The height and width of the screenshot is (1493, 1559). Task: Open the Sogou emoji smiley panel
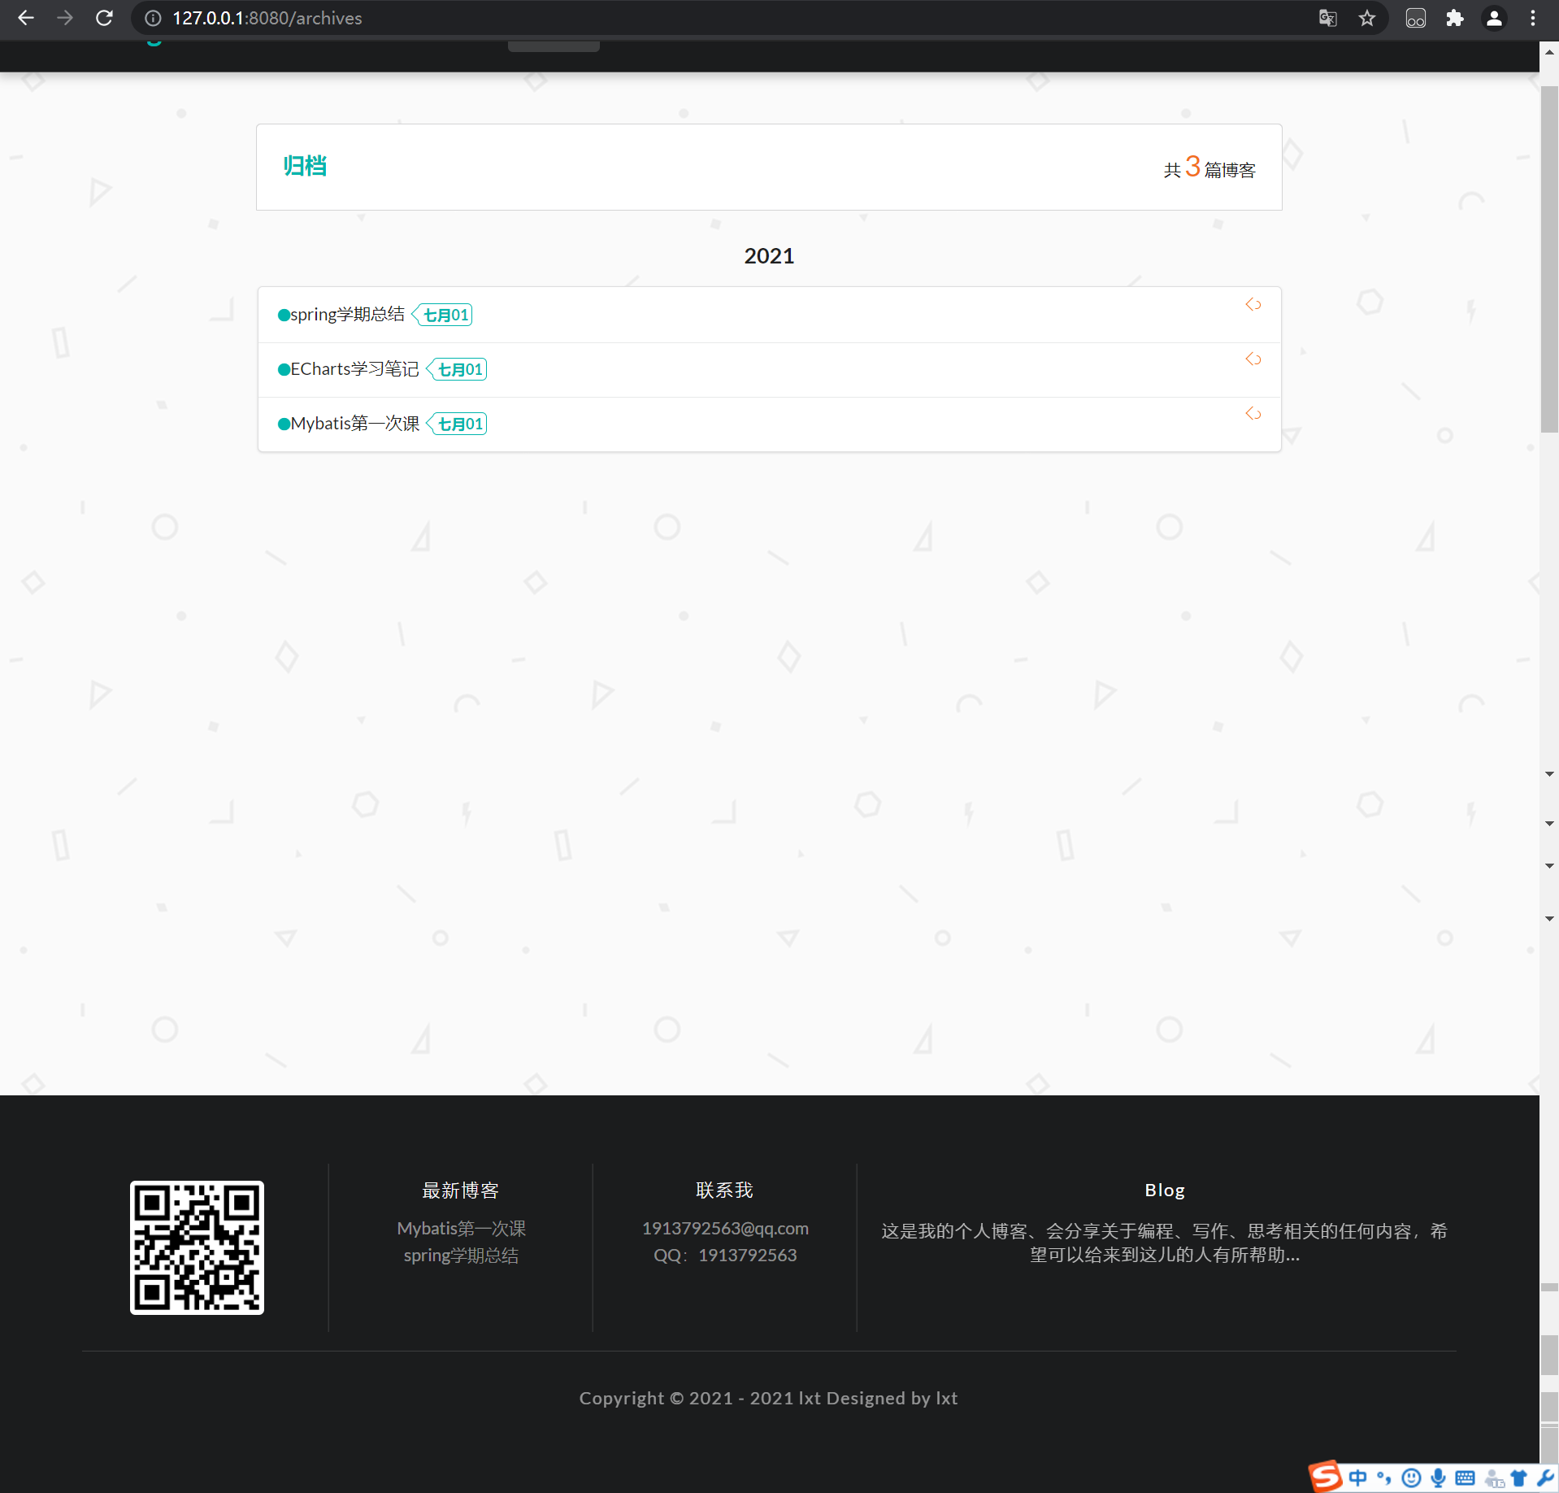pyautogui.click(x=1411, y=1478)
